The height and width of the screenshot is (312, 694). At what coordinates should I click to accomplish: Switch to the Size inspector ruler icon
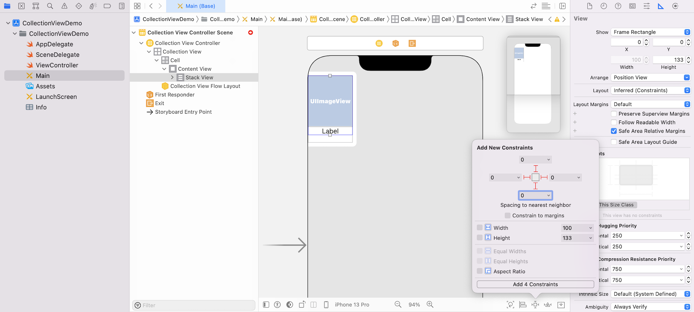tap(661, 6)
